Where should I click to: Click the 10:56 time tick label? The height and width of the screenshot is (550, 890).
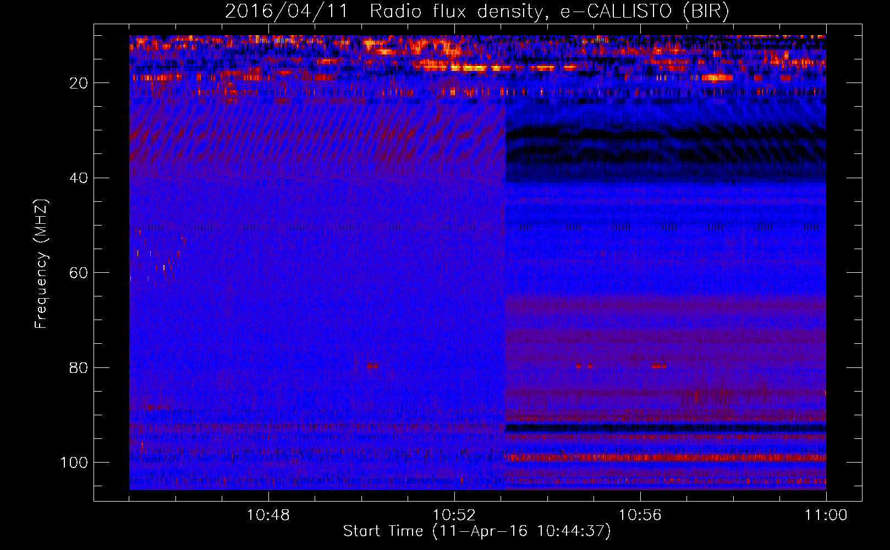point(640,515)
